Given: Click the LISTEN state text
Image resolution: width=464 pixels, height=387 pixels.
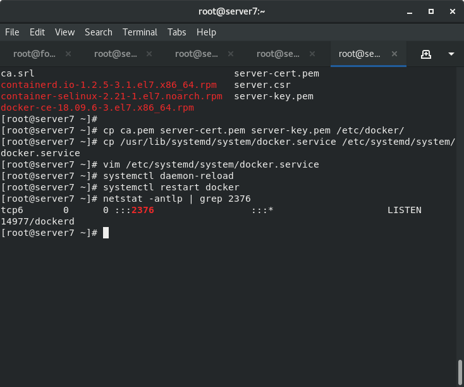Looking at the screenshot, I should pyautogui.click(x=404, y=210).
